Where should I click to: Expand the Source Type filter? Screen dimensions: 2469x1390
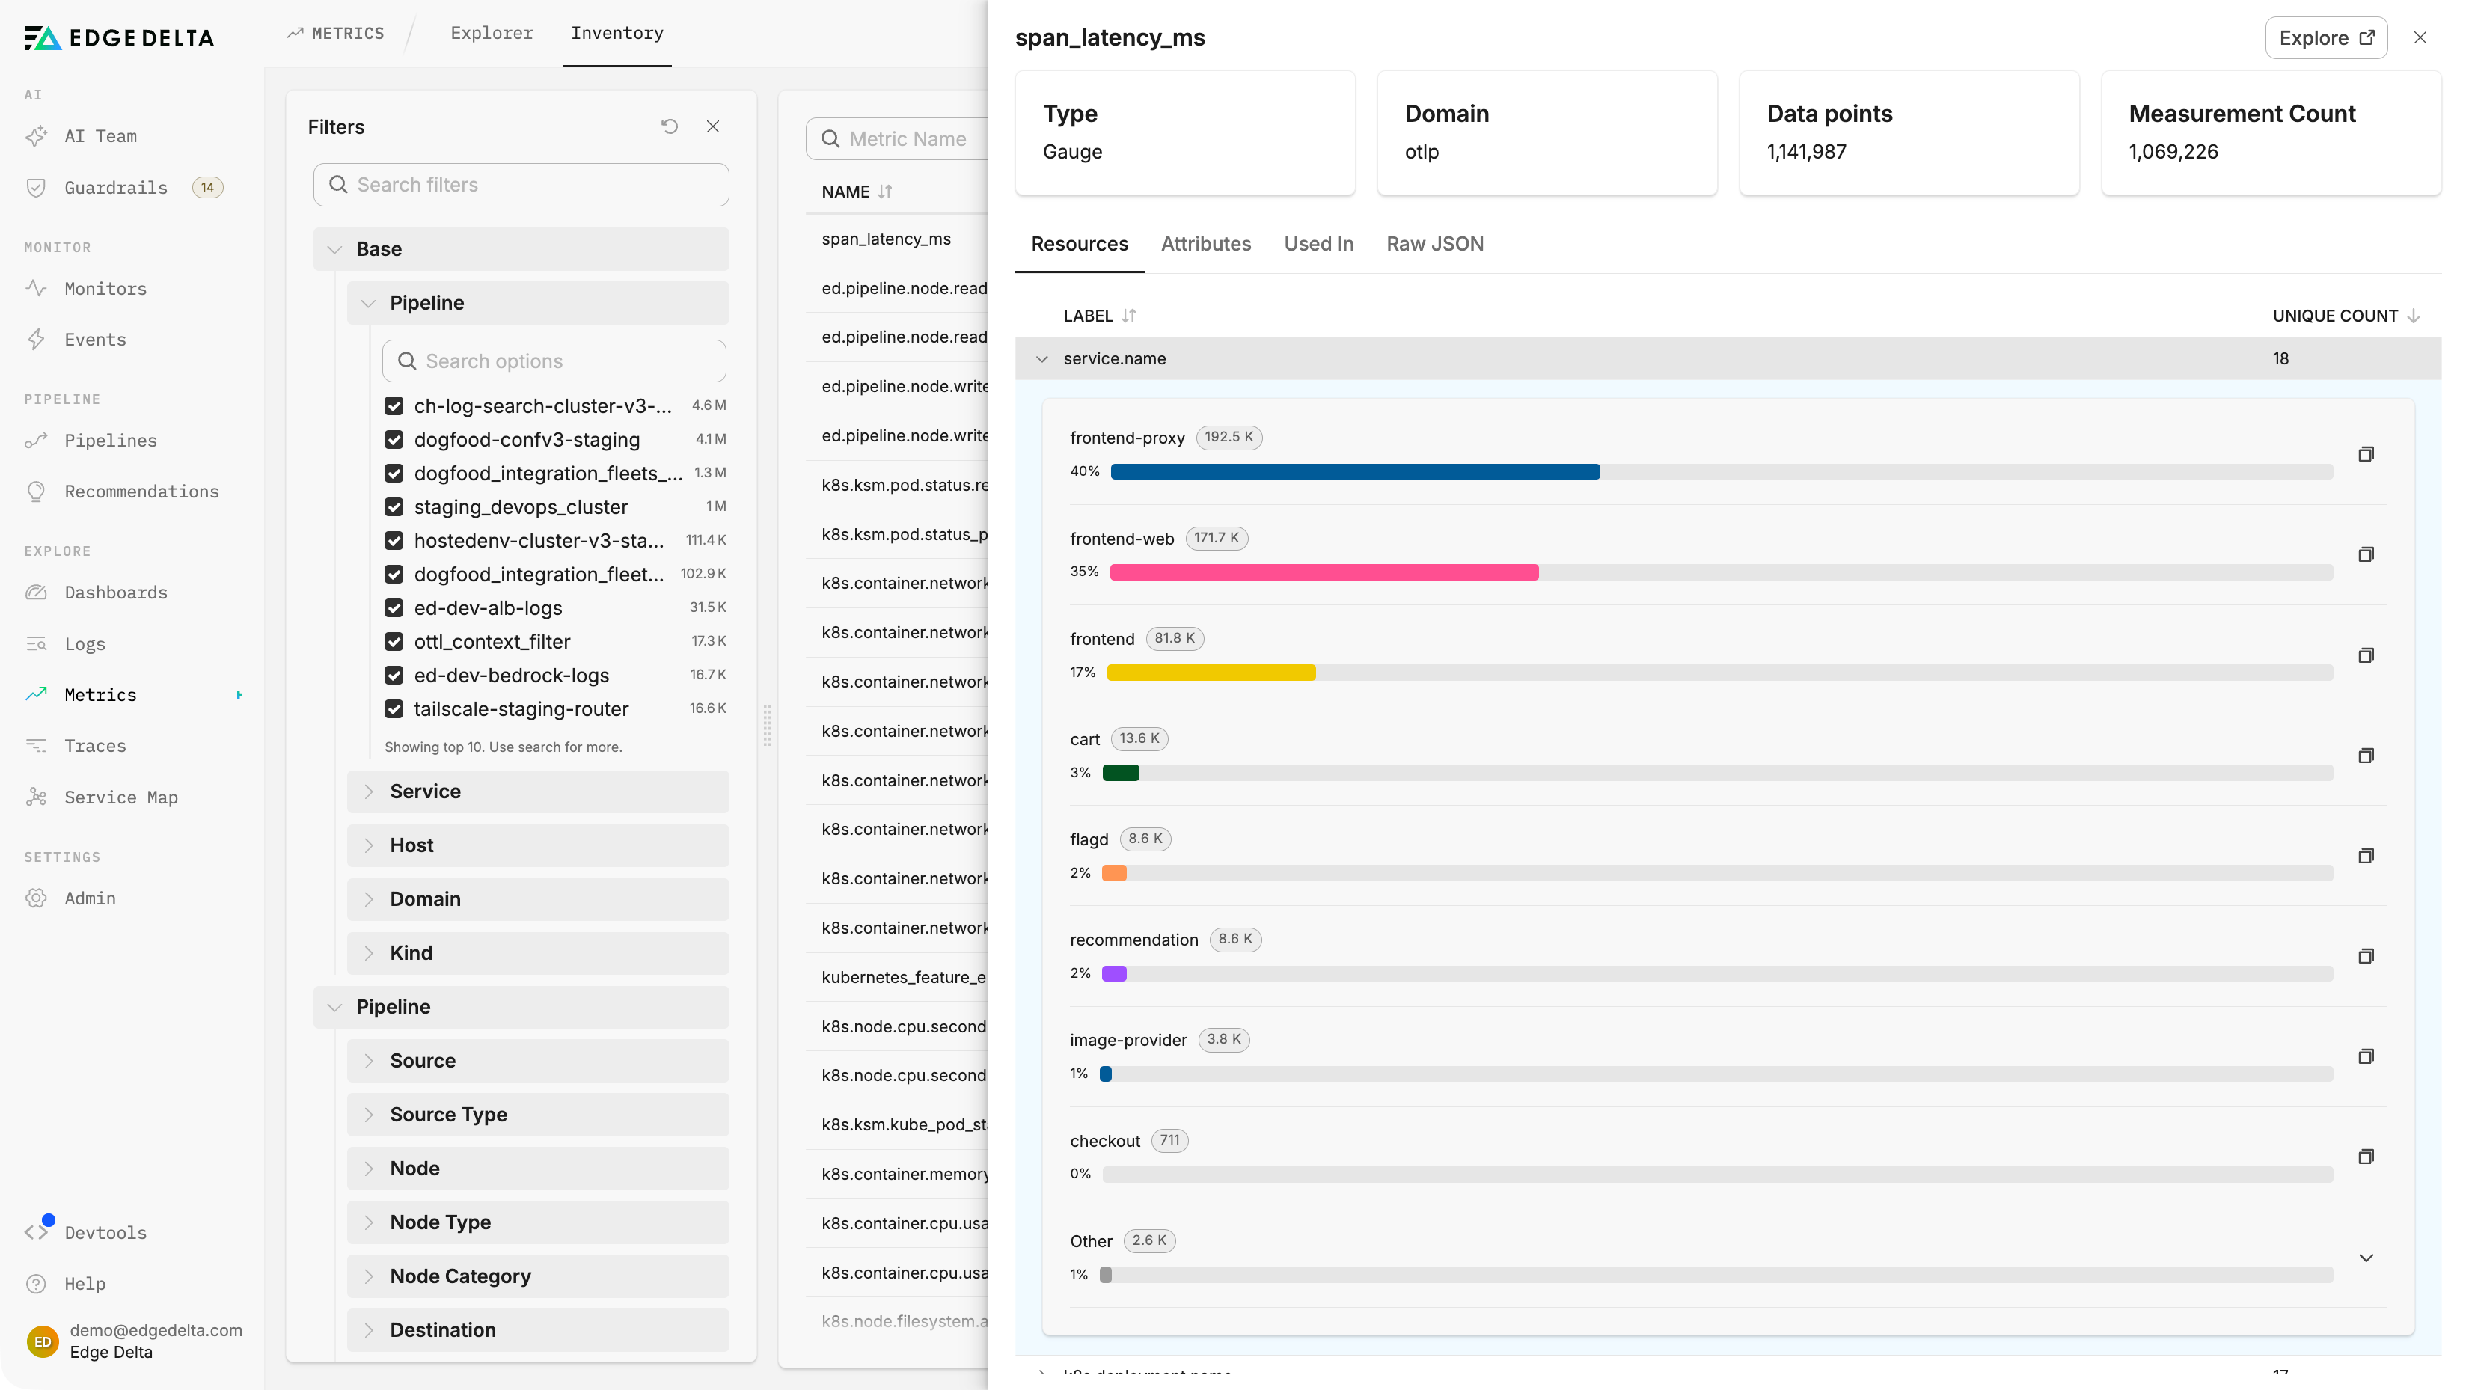(x=538, y=1115)
